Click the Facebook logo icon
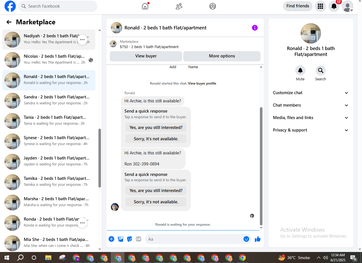 (10, 6)
